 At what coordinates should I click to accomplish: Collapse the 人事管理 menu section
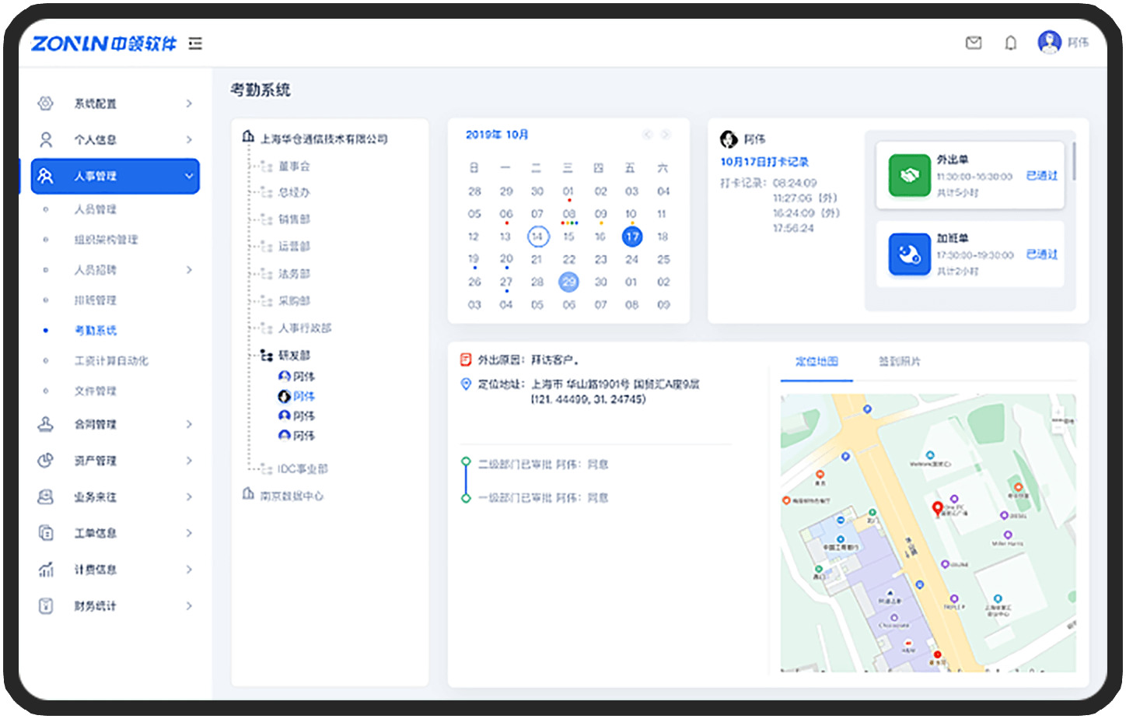coord(189,177)
